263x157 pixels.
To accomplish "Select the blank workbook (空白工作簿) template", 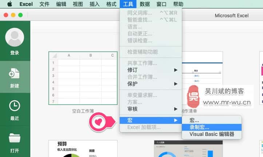I will [83, 78].
